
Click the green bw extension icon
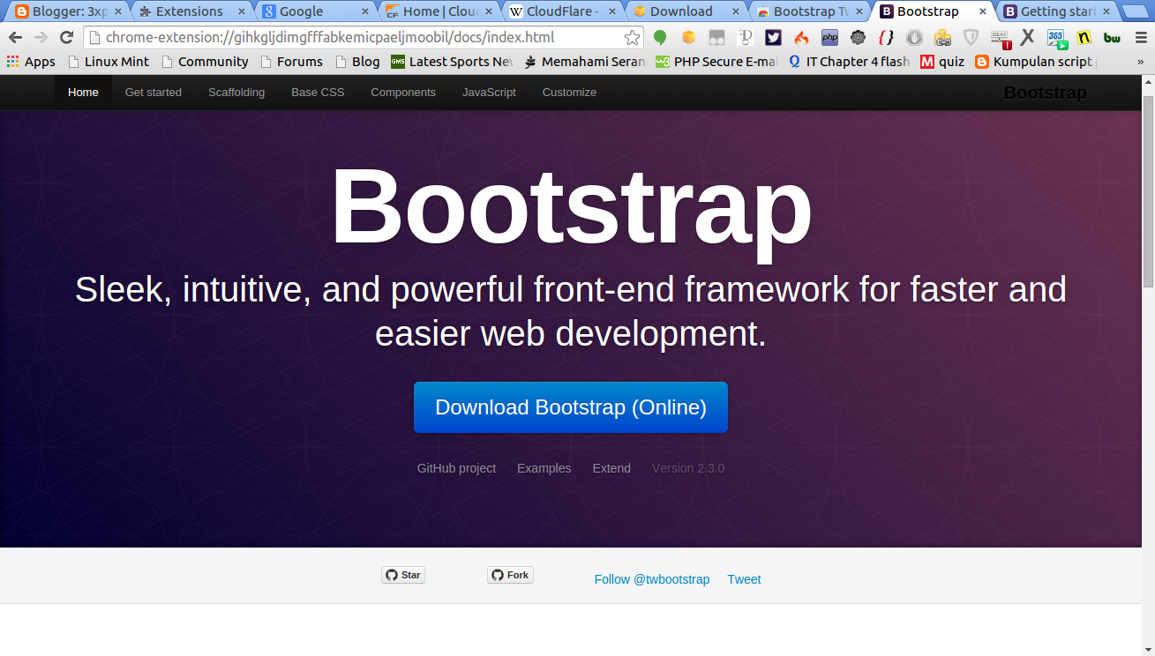click(1112, 38)
